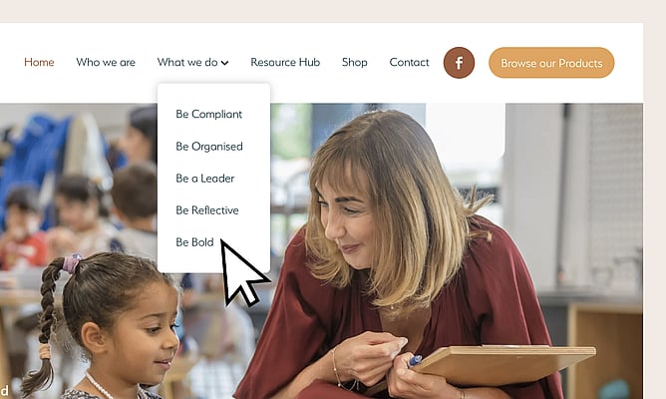Image resolution: width=666 pixels, height=399 pixels.
Task: Click the beige margin beside the page
Action: [654, 212]
